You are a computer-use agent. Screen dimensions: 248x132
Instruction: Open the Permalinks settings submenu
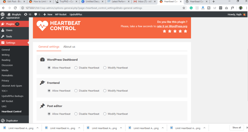coord(7,76)
